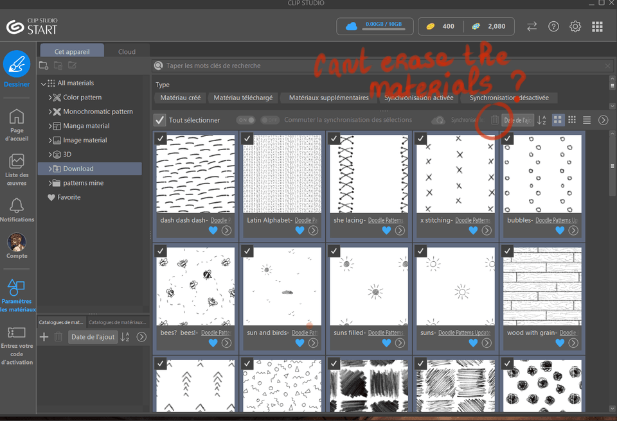Open the help question mark icon
This screenshot has height=421, width=617.
tap(553, 26)
